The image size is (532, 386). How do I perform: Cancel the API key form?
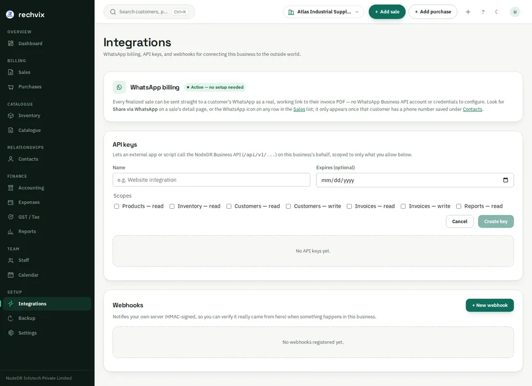[460, 222]
